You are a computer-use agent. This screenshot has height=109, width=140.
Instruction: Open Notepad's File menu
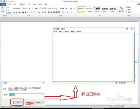point(55,32)
